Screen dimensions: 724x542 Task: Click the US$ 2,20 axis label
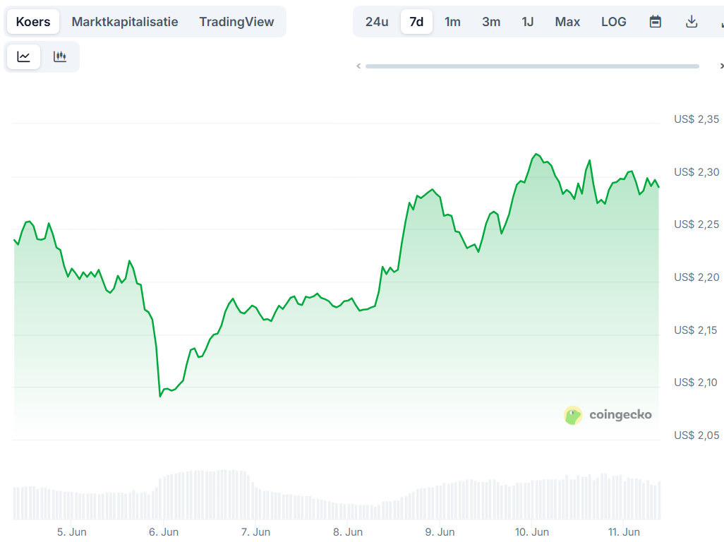696,277
